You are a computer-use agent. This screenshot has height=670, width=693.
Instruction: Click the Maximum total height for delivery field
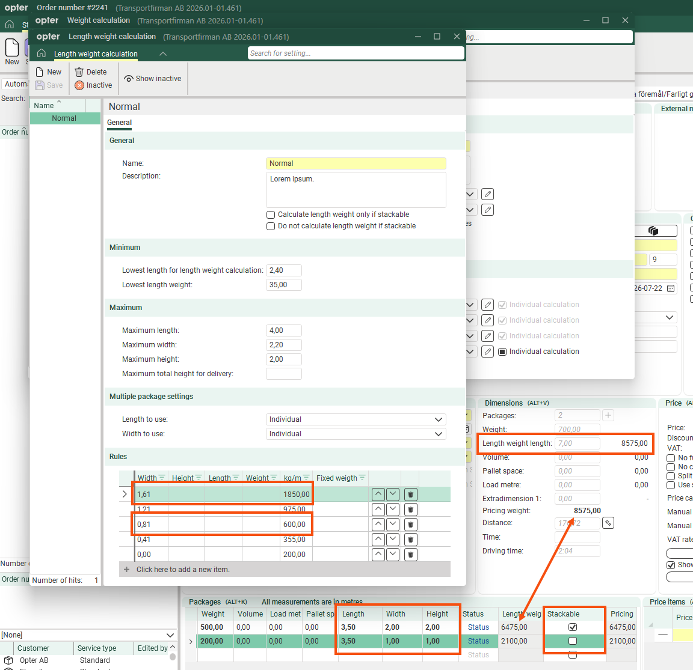pyautogui.click(x=284, y=374)
